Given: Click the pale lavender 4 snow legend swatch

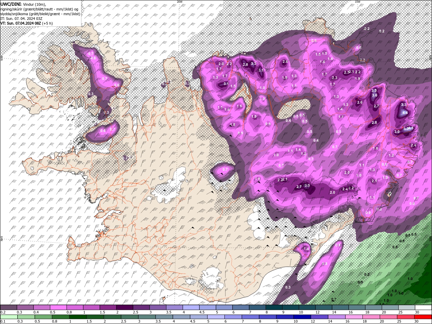Looking at the screenshot, I should point(190,307).
